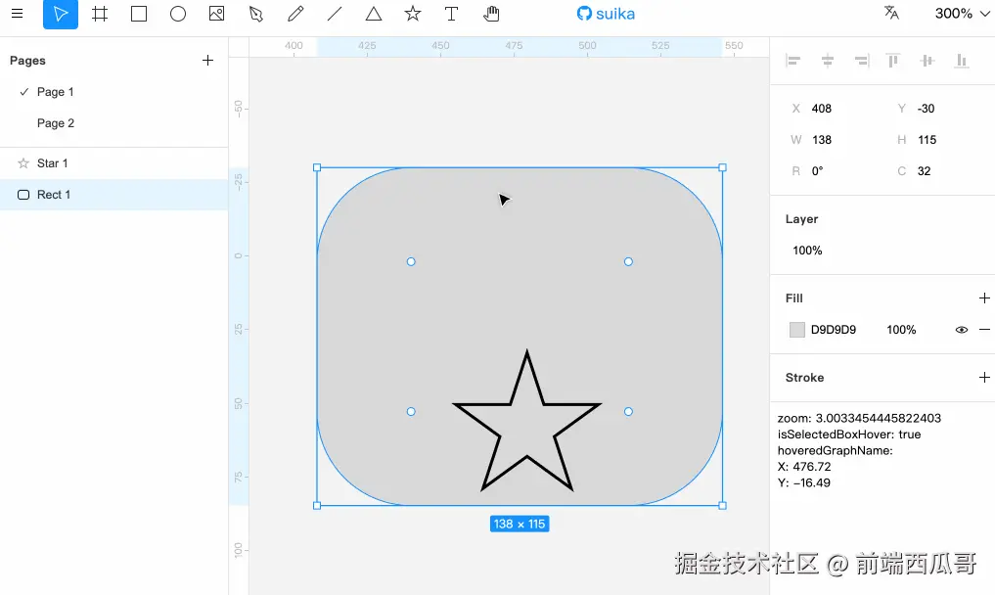Select the Pencil drawing tool
Screen dimensions: 995x595
click(295, 14)
